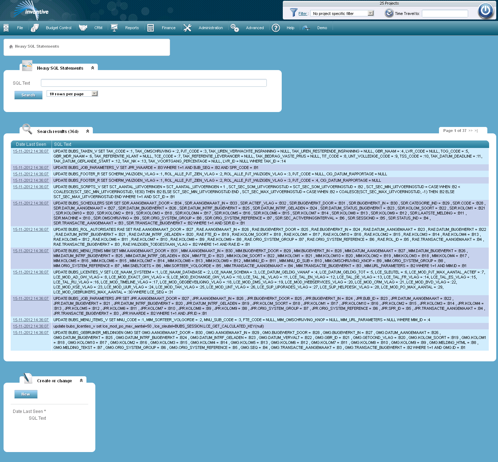Image resolution: width=498 pixels, height=462 pixels.
Task: Click inside the SQL Text search field
Action: [x=153, y=83]
